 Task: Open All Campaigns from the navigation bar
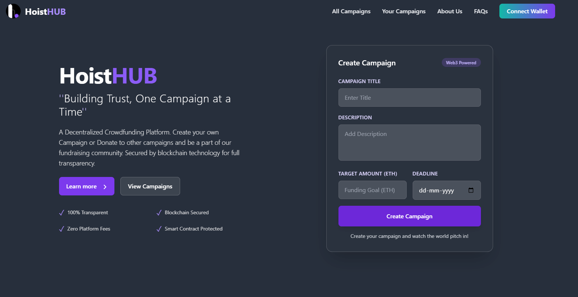point(351,11)
